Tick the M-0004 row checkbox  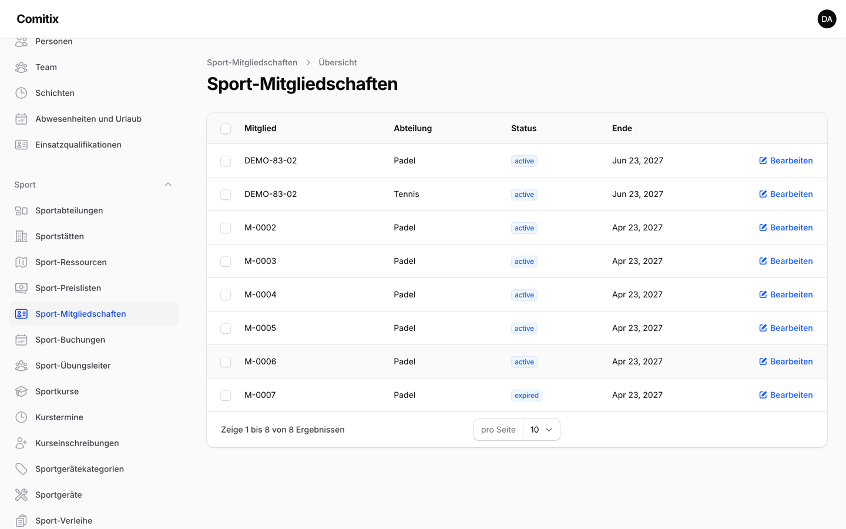226,295
